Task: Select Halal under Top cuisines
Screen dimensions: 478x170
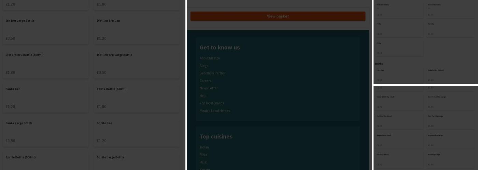Action: click(203, 162)
